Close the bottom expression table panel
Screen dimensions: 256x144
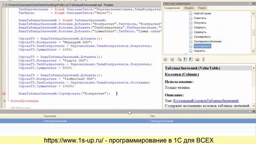click(x=254, y=111)
